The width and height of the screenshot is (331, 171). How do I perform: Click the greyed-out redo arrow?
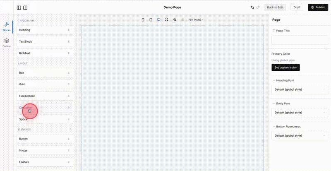tap(258, 7)
